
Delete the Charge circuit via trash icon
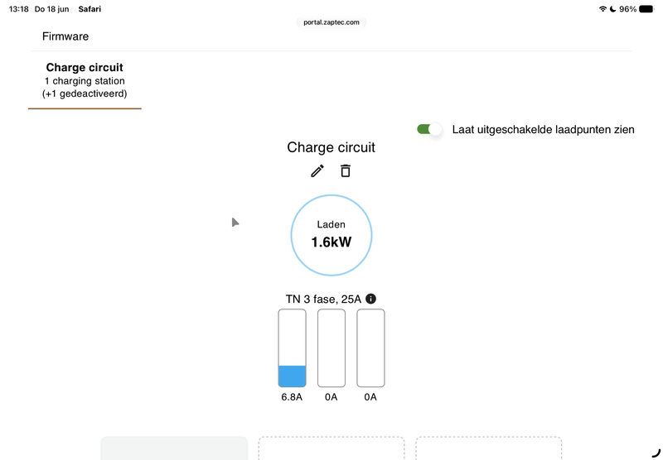pyautogui.click(x=346, y=171)
